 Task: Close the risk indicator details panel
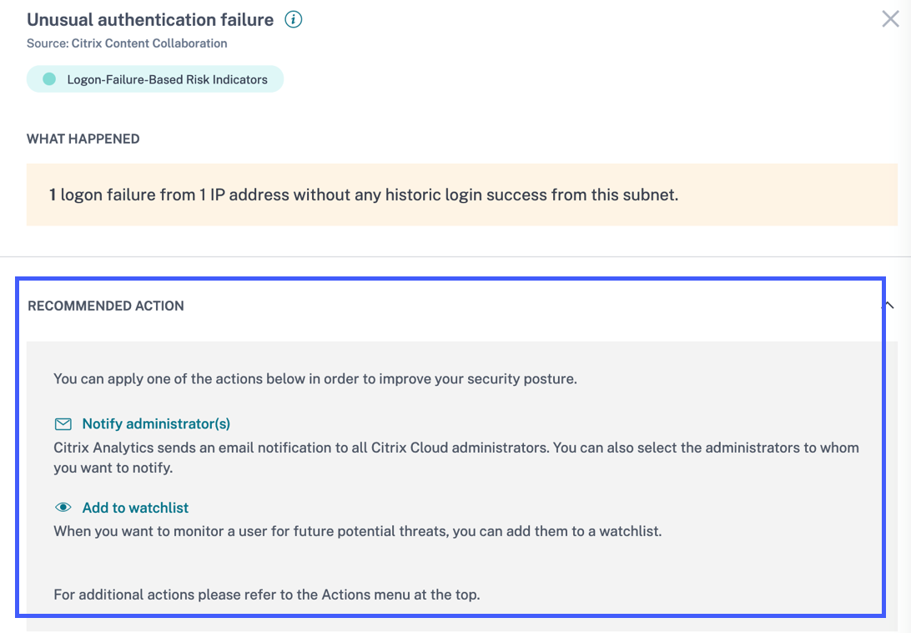click(890, 19)
